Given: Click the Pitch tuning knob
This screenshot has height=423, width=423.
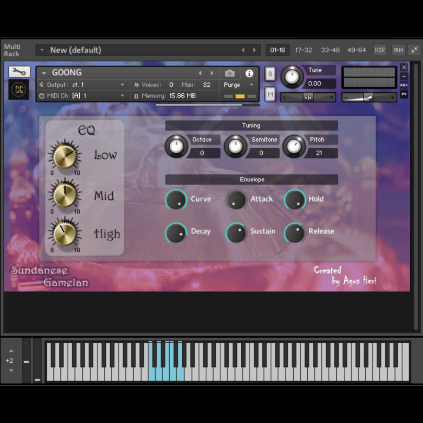Looking at the screenshot, I should click(294, 146).
